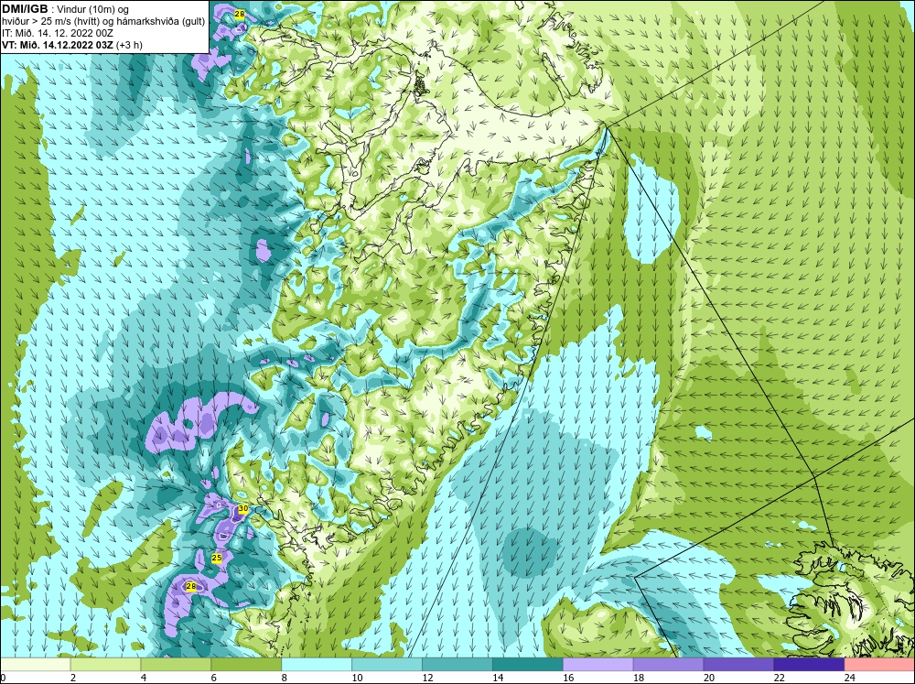Click the scale number 10
915x684 pixels.
[x=357, y=678]
